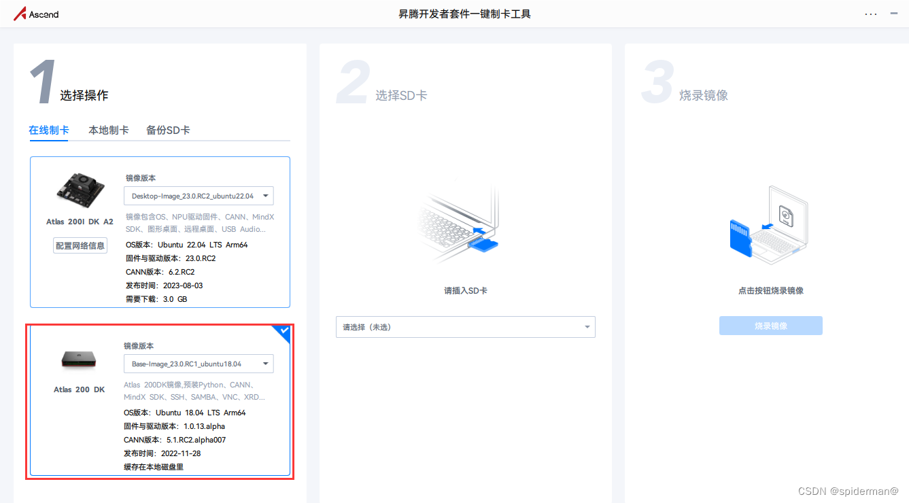Click 发布时间: 2022-11-28 line
The width and height of the screenshot is (909, 503).
(x=162, y=453)
